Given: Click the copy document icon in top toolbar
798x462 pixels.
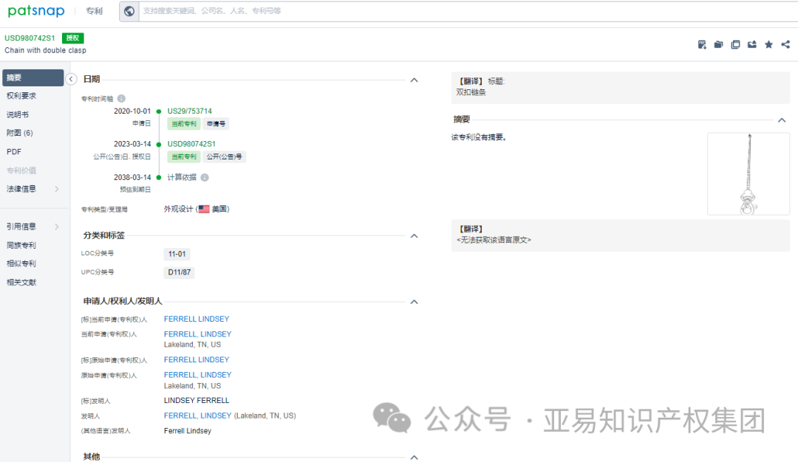Looking at the screenshot, I should 735,44.
